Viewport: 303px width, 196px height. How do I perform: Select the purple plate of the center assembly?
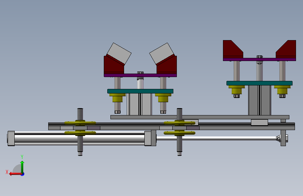[x=140, y=75]
